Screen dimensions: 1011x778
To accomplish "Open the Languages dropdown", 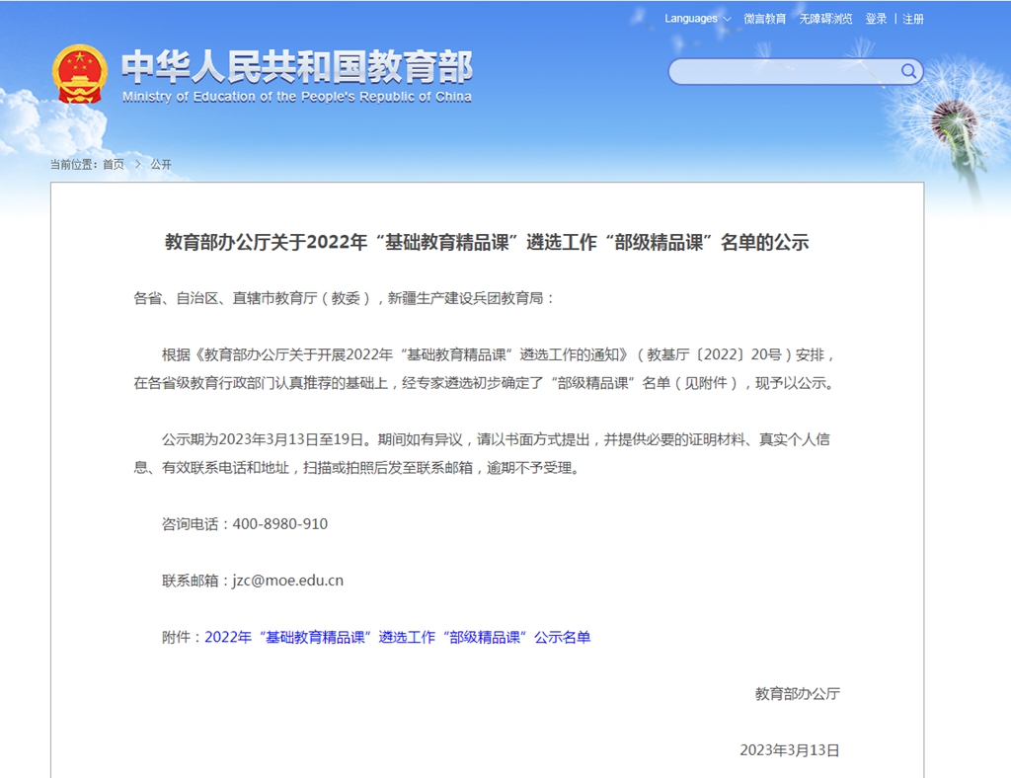I will click(698, 19).
